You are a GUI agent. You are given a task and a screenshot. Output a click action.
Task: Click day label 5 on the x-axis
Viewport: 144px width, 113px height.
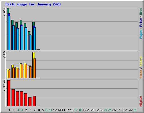[26, 110]
